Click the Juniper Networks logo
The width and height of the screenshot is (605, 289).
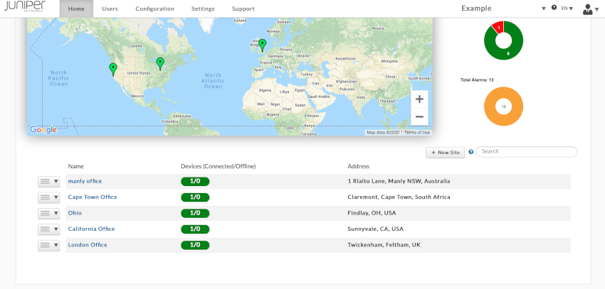click(24, 7)
